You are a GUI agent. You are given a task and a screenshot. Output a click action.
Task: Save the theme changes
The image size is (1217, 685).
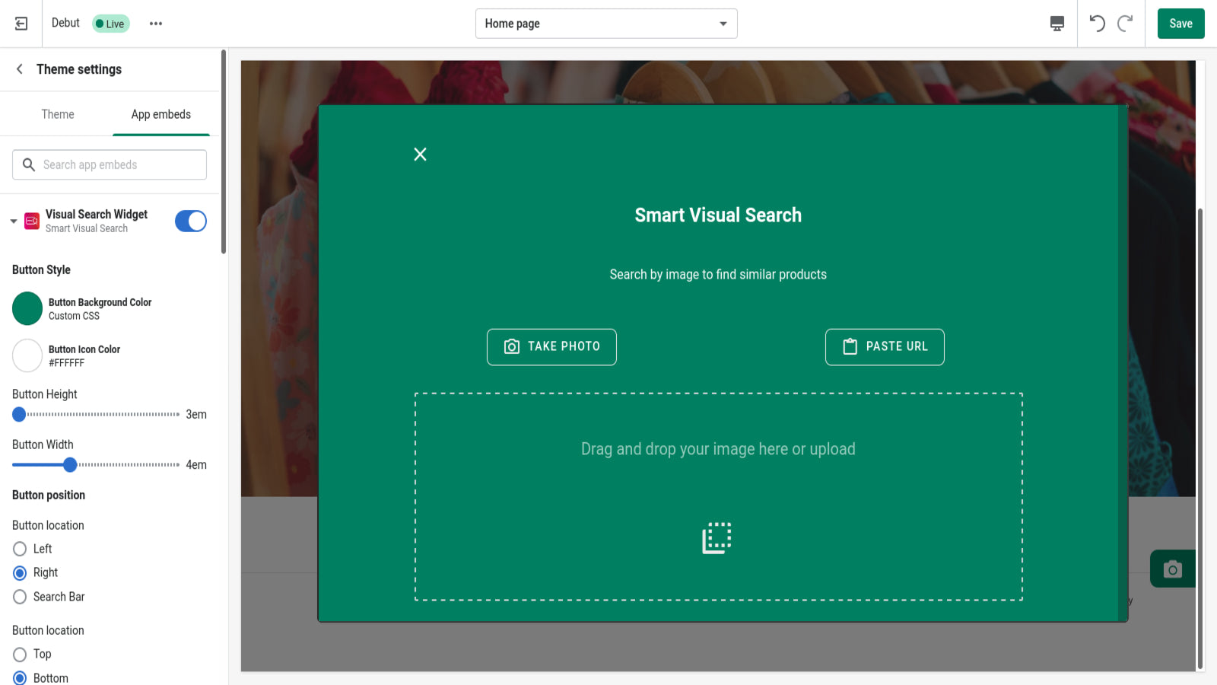click(1180, 24)
